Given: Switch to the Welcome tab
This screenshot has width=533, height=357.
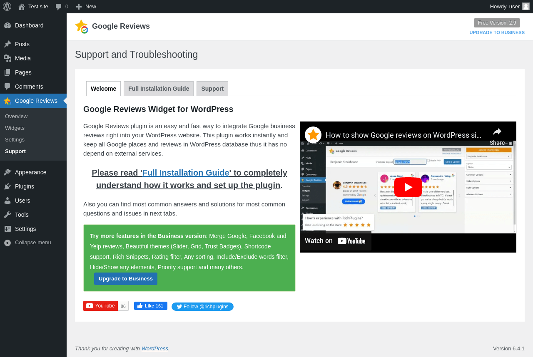Looking at the screenshot, I should point(103,89).
